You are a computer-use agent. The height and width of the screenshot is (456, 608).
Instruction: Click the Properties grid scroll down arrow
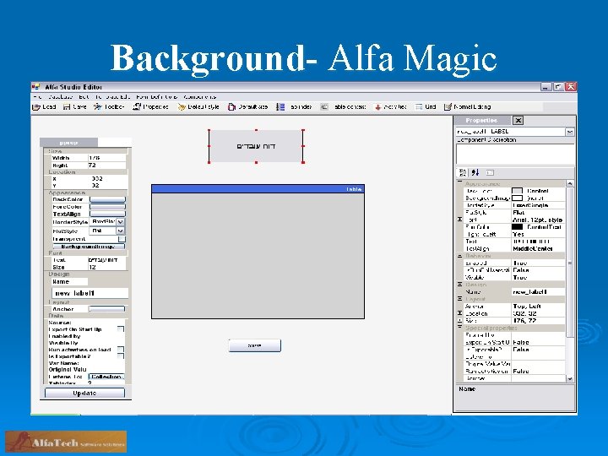click(x=570, y=379)
